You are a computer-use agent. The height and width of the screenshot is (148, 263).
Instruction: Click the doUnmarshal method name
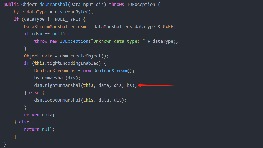point(53,5)
